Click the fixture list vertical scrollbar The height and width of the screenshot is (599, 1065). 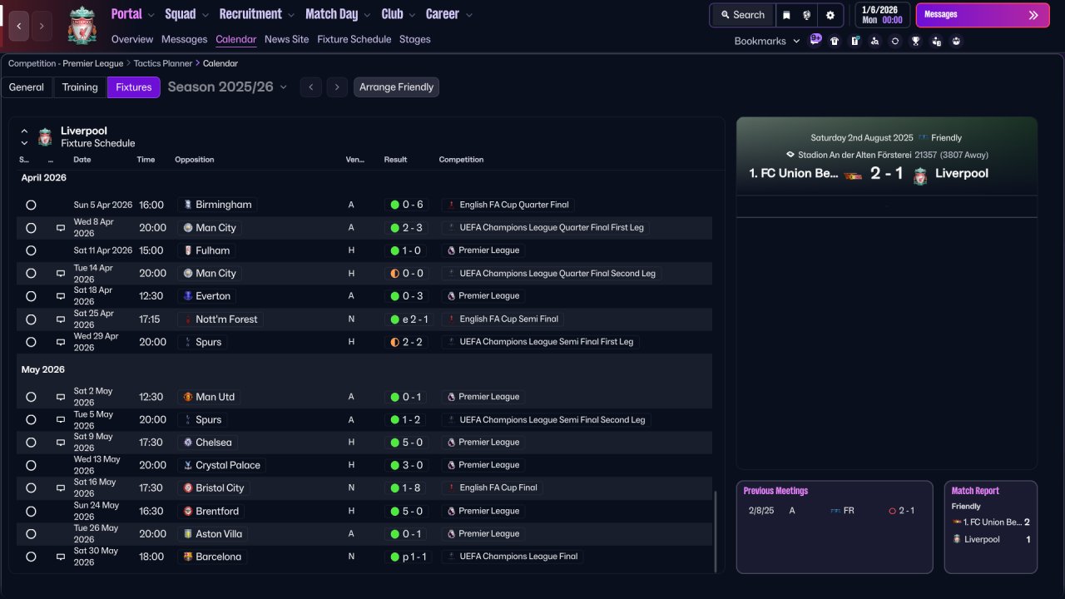point(715,532)
